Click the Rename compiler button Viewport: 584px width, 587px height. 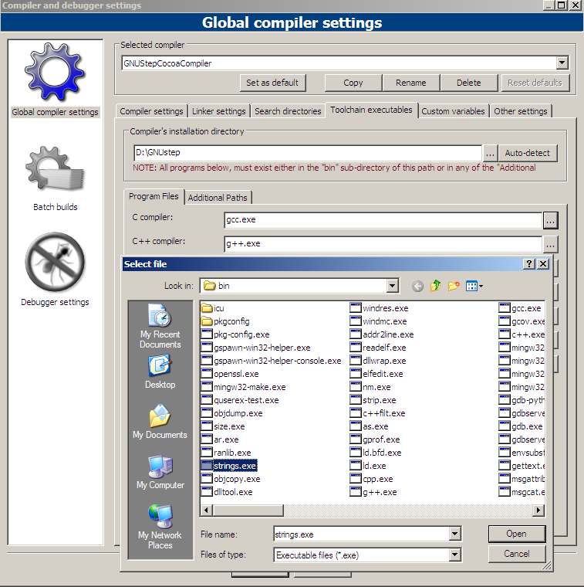pyautogui.click(x=411, y=83)
